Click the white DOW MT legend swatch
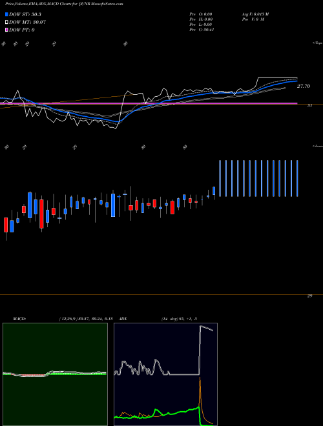This screenshot has width=323, height=426. point(7,22)
